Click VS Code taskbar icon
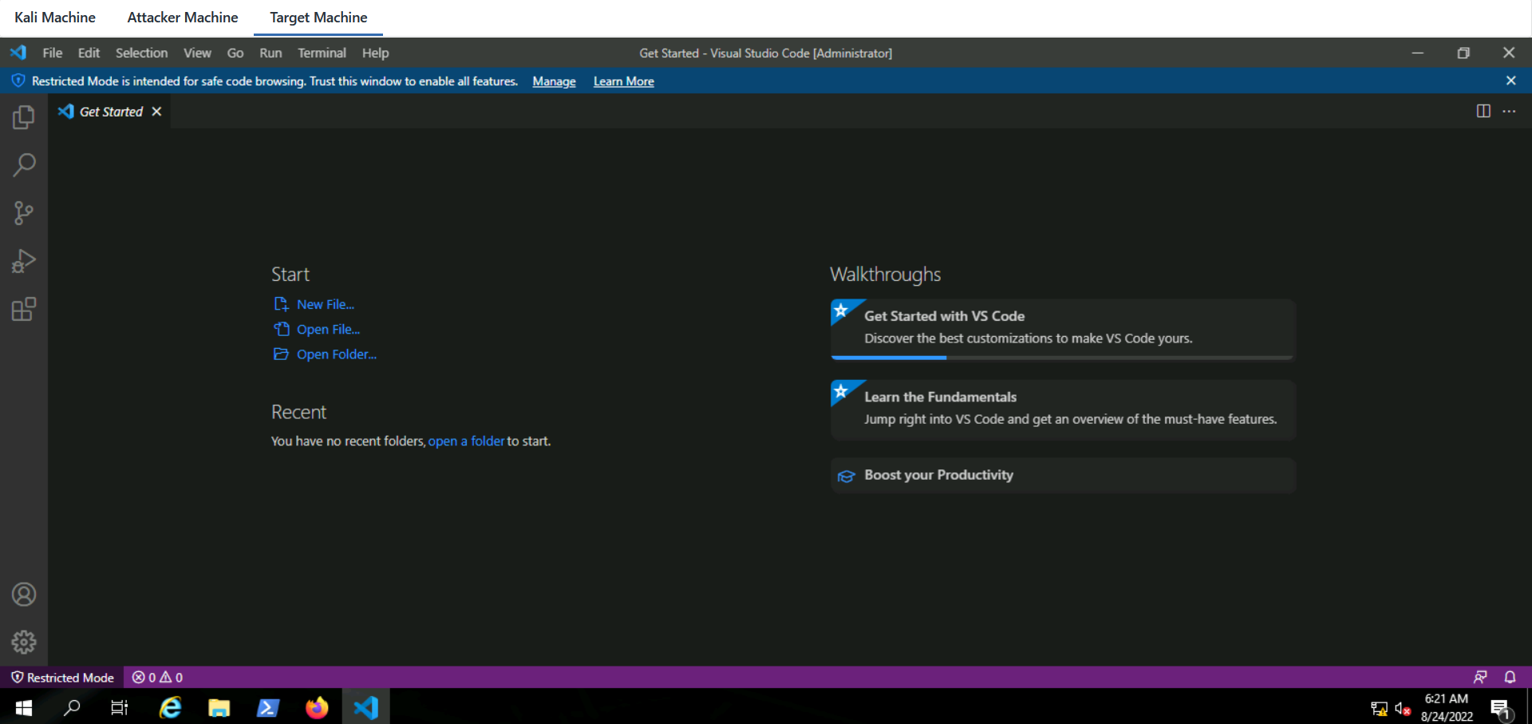Image resolution: width=1532 pixels, height=724 pixels. point(366,707)
